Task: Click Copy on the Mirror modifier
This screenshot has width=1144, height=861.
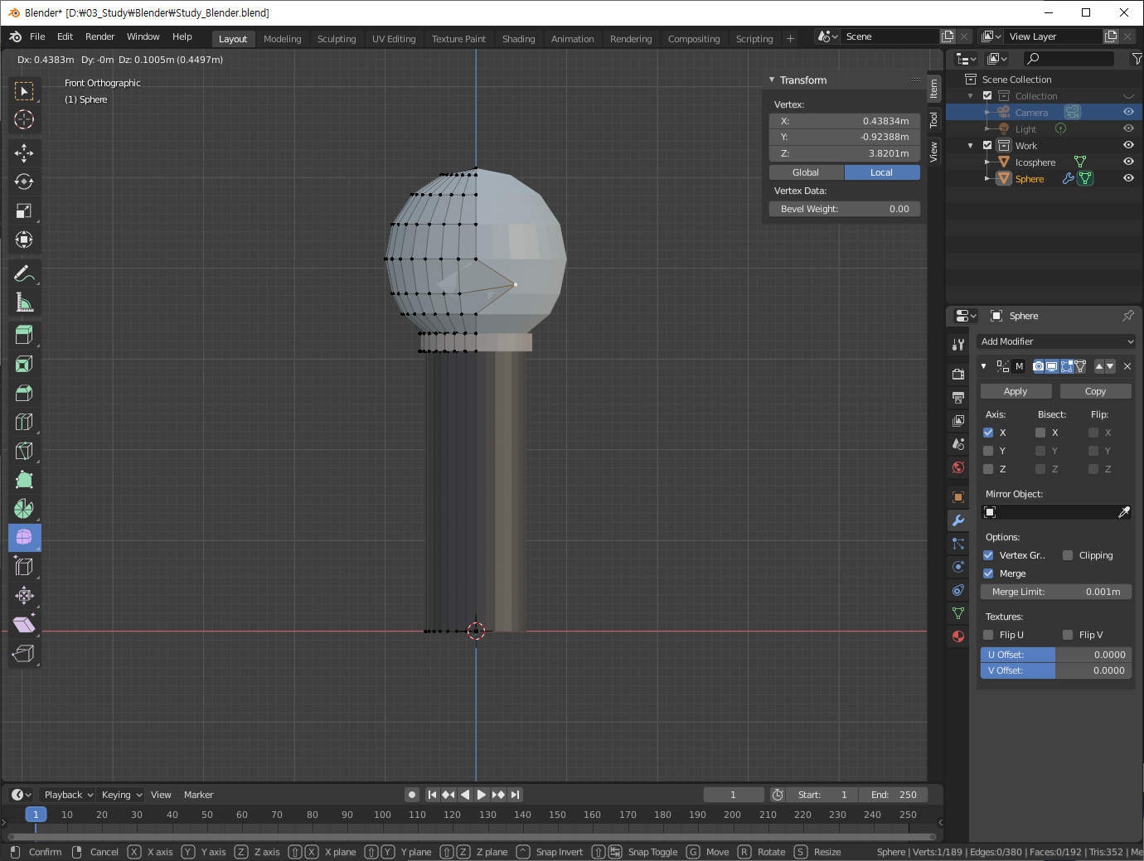Action: point(1095,391)
